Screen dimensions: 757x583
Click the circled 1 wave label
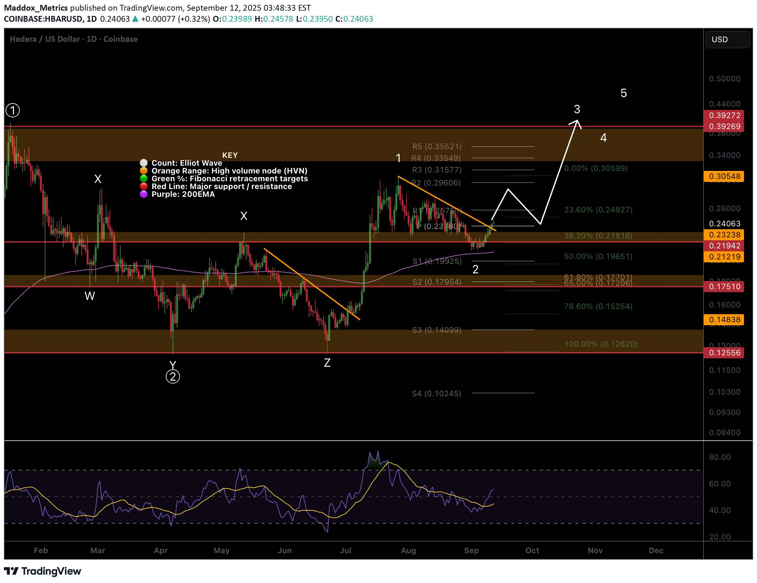click(x=13, y=111)
